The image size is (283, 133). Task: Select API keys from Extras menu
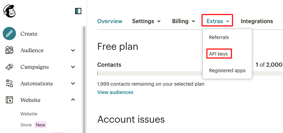coord(219,54)
